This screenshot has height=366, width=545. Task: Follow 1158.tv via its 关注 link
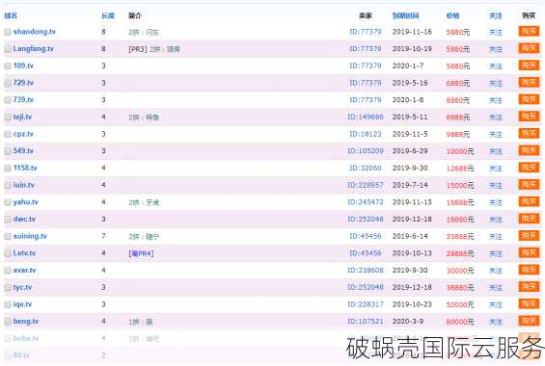496,169
